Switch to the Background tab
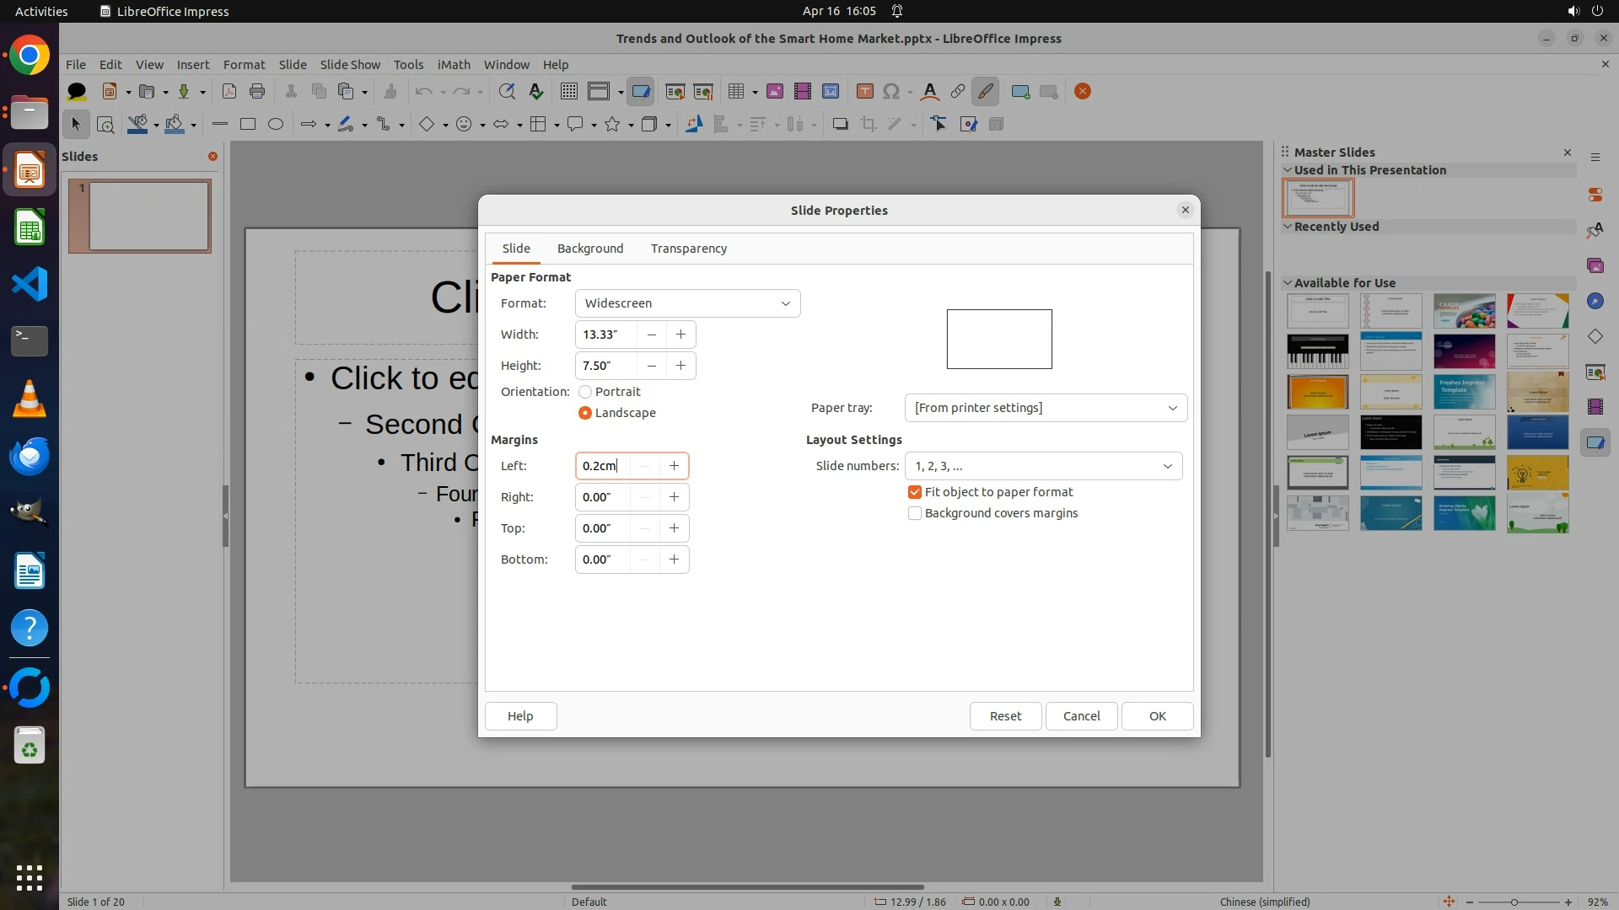Image resolution: width=1619 pixels, height=910 pixels. [590, 249]
